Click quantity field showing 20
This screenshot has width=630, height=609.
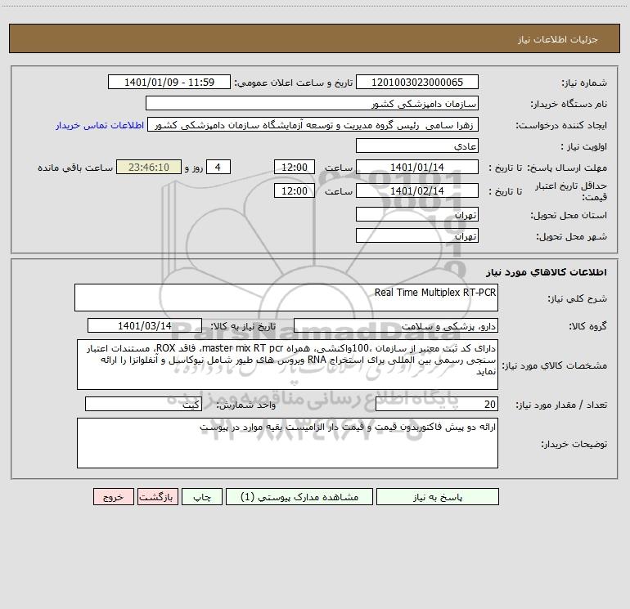[x=437, y=404]
